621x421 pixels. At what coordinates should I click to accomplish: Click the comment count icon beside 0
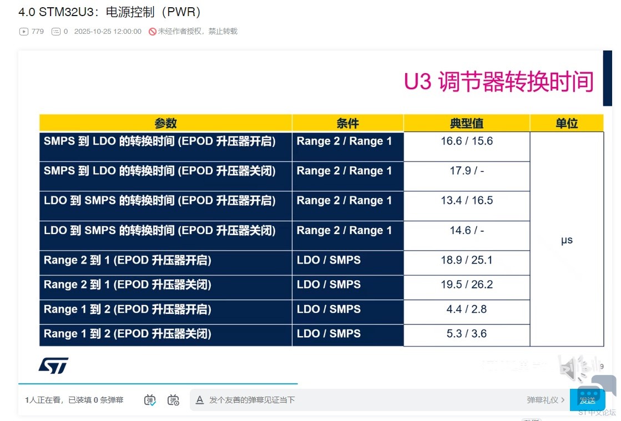pyautogui.click(x=56, y=31)
